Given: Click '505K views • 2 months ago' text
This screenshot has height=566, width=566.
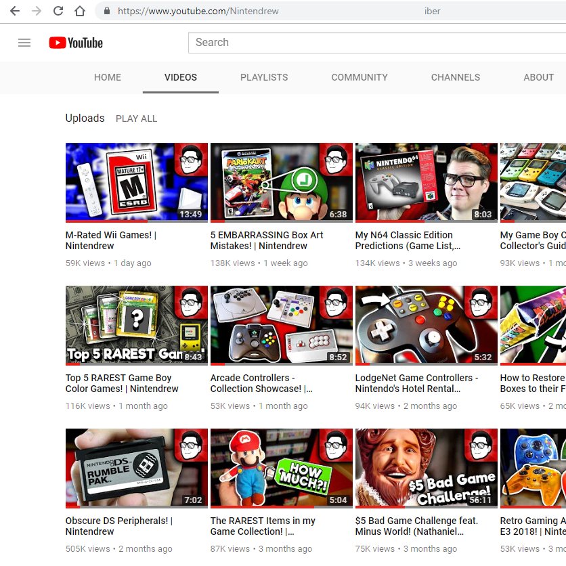Looking at the screenshot, I should pos(118,549).
